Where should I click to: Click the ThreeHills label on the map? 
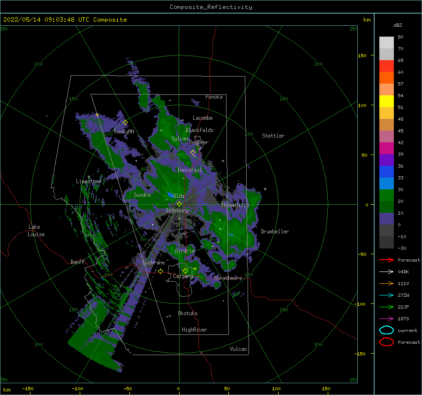[x=235, y=205]
